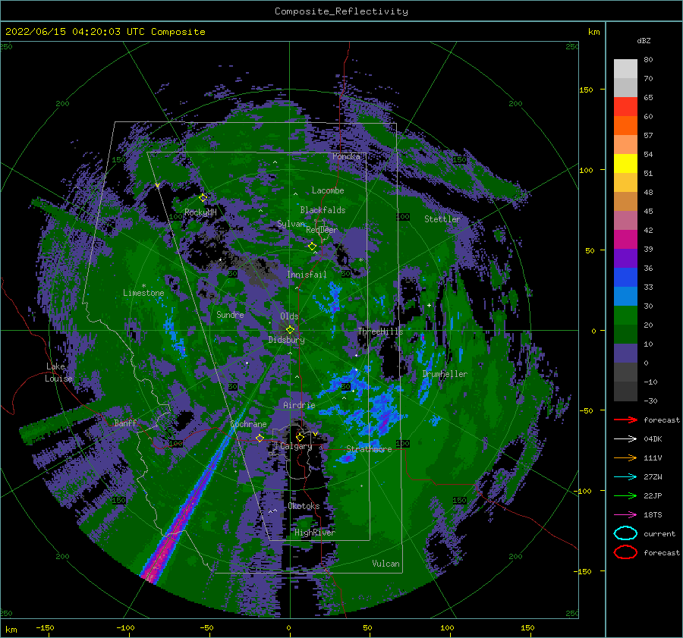Click the ThreeHills label
The height and width of the screenshot is (638, 683).
pos(380,332)
